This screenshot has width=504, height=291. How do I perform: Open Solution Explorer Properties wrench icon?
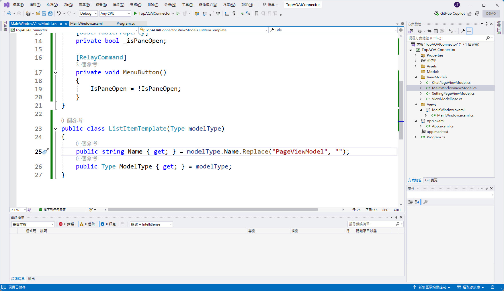(x=463, y=31)
